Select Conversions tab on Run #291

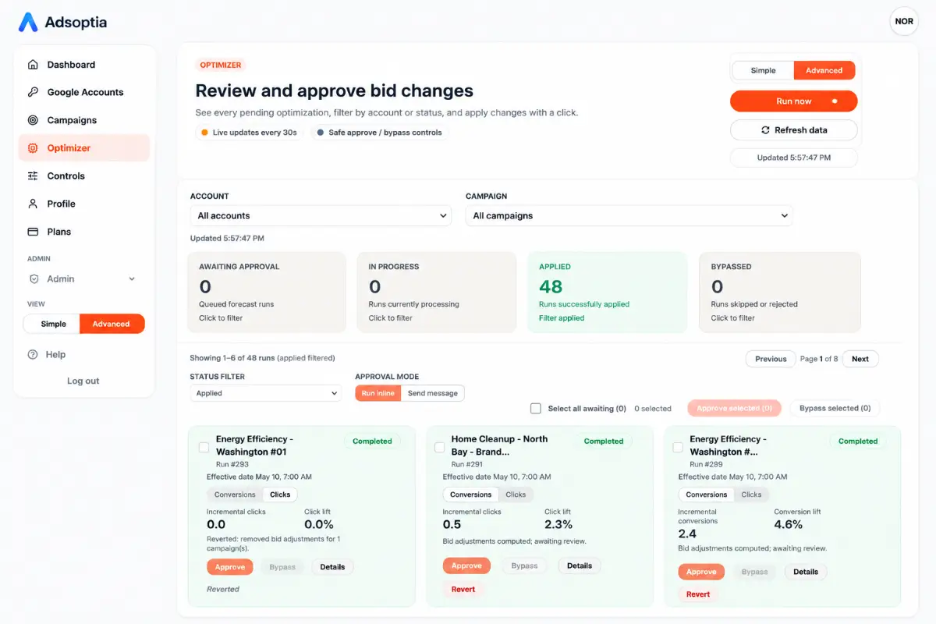[x=471, y=495]
